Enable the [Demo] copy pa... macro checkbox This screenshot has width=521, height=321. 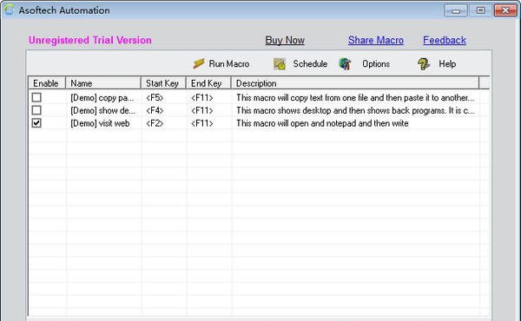[36, 97]
